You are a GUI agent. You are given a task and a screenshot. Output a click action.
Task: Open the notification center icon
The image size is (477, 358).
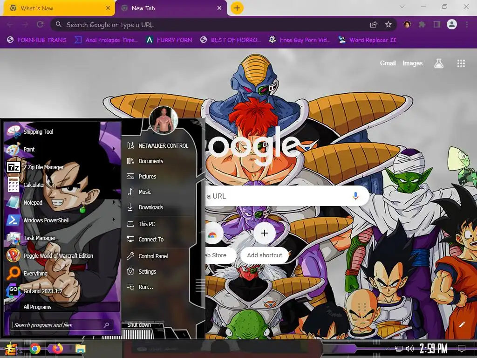[x=462, y=349]
